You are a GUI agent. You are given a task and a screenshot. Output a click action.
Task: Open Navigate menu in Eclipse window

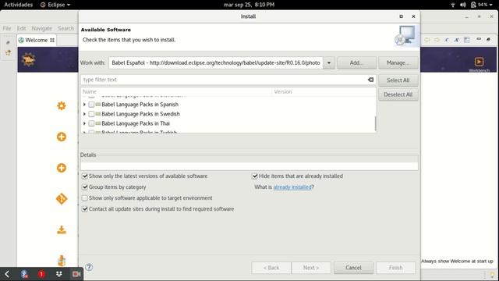pos(41,28)
